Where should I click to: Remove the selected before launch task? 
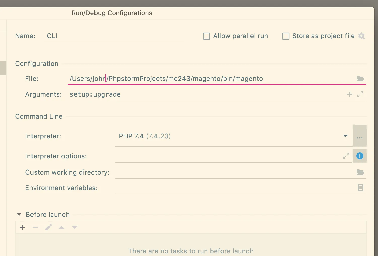tap(35, 228)
